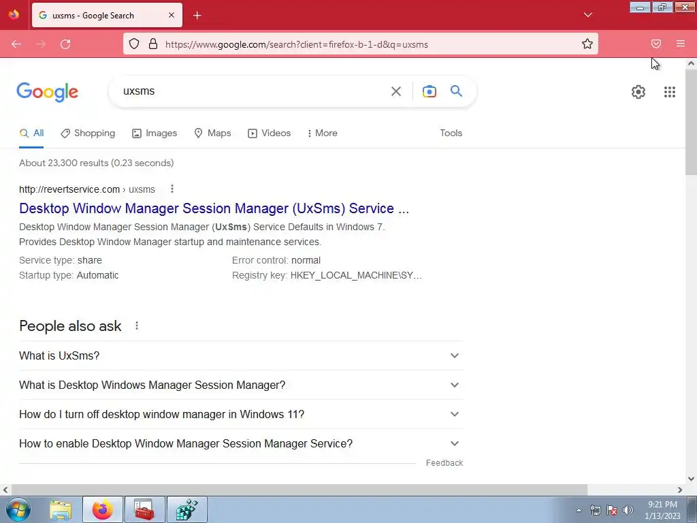The height and width of the screenshot is (523, 697).
Task: Click the vertical scrollbar thumb
Action: coord(691,122)
